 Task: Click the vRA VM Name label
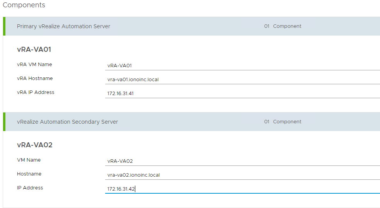(34, 65)
